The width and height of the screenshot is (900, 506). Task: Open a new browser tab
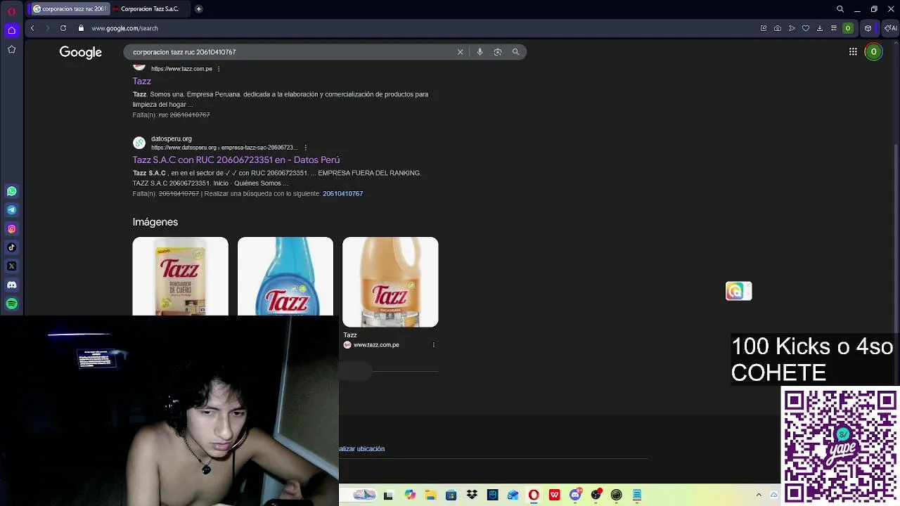pyautogui.click(x=199, y=9)
